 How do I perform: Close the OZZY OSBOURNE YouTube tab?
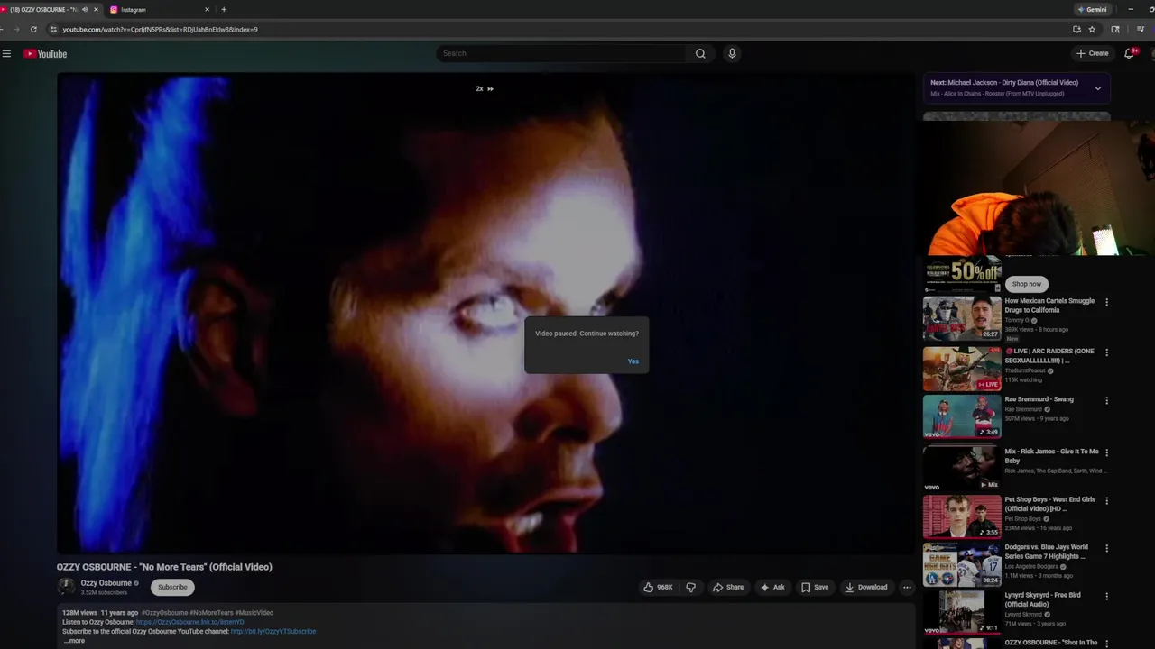96,9
